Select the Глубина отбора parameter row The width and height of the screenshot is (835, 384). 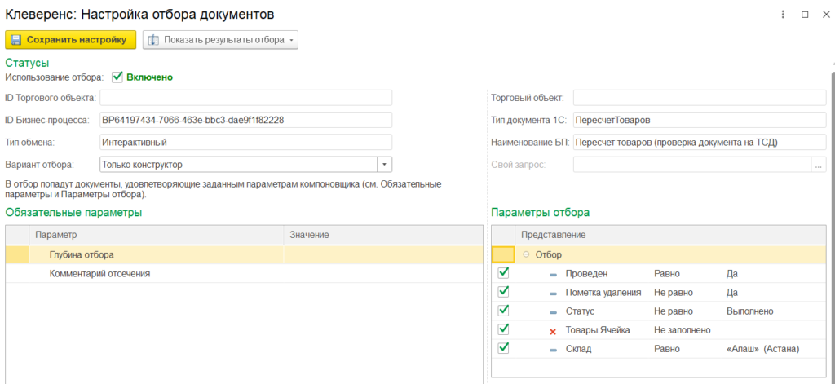(82, 254)
